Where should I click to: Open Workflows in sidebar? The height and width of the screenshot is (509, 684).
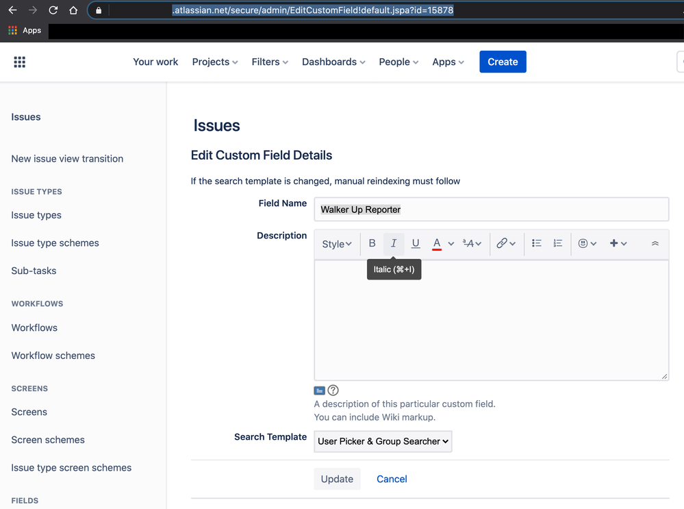[x=34, y=328]
